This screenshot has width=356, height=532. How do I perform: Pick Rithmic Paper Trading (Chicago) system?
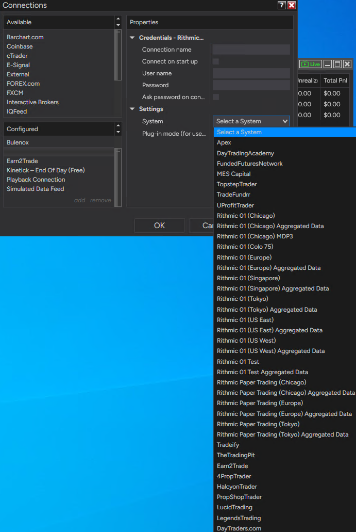[262, 382]
